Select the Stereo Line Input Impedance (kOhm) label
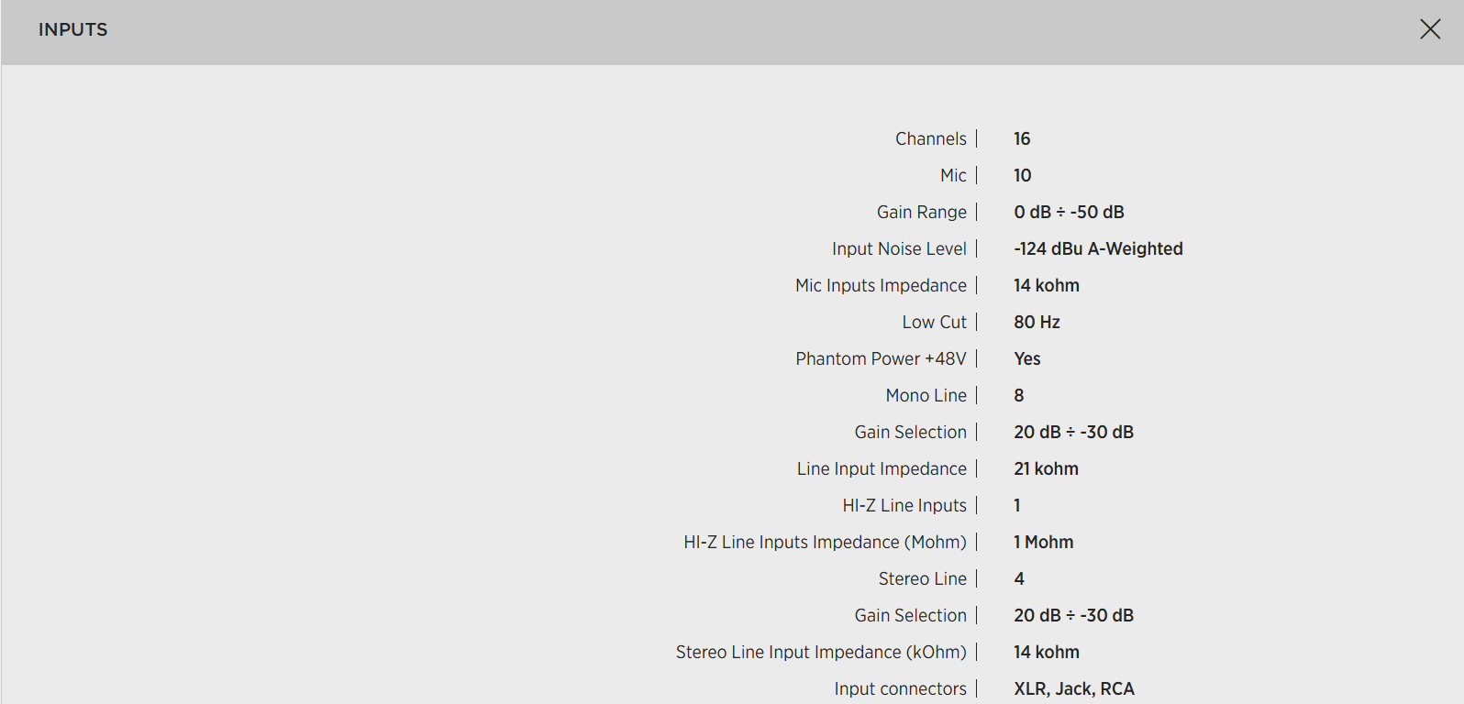Viewport: 1464px width, 704px height. [821, 652]
